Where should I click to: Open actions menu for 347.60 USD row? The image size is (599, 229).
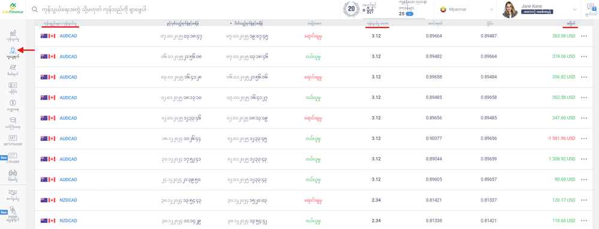point(584,118)
